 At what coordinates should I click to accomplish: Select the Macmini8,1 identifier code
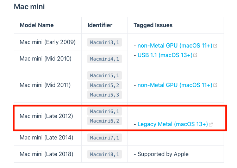(x=105, y=154)
